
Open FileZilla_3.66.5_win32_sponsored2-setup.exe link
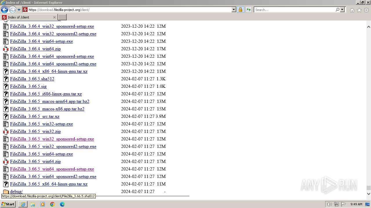click(x=53, y=146)
